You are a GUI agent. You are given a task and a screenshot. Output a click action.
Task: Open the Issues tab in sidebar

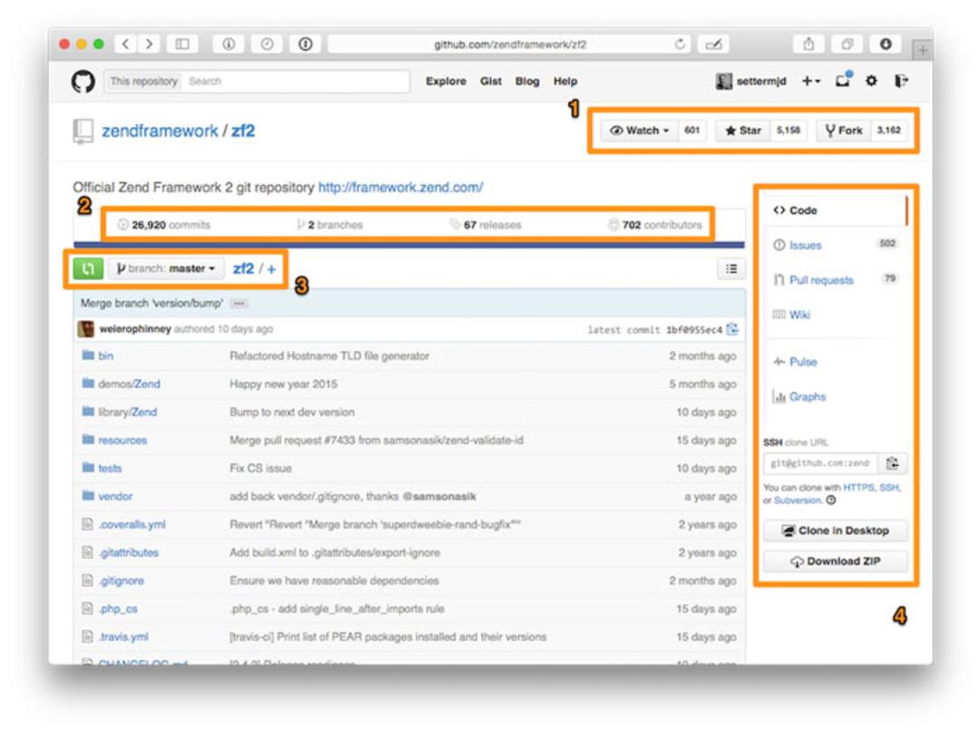pyautogui.click(x=805, y=246)
